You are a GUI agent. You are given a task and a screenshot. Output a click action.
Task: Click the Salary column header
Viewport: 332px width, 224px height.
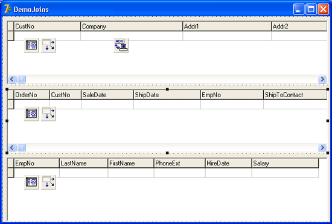[285, 163]
